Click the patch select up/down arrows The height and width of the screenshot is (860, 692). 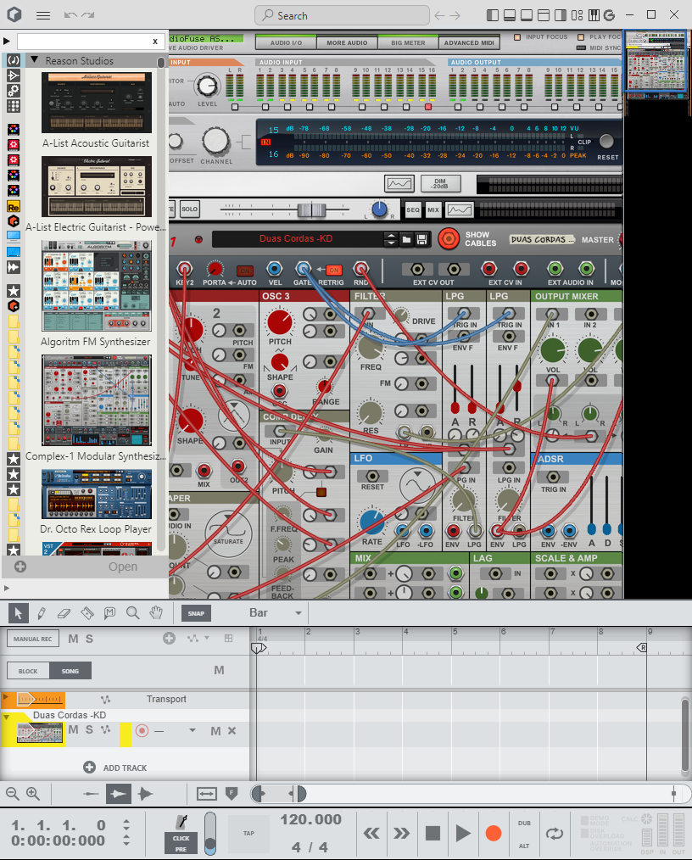coord(391,239)
